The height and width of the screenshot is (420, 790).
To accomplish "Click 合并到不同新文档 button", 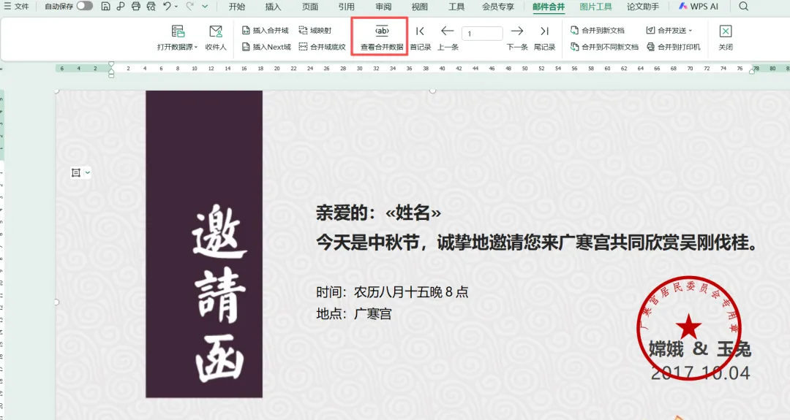I will pyautogui.click(x=605, y=47).
